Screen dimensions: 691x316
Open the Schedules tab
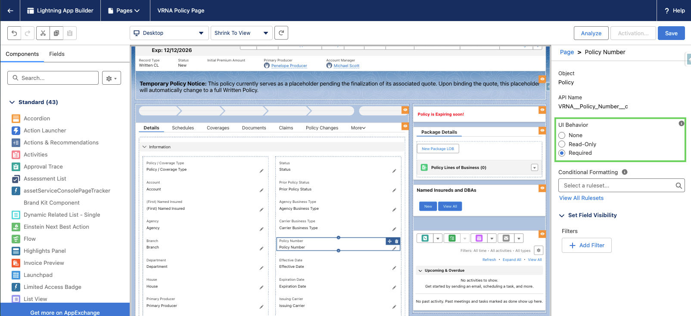183,128
